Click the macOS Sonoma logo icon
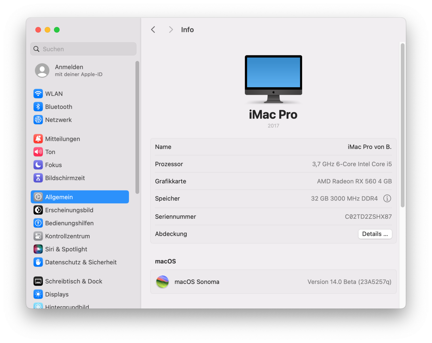Image resolution: width=432 pixels, height=343 pixels. [x=162, y=282]
